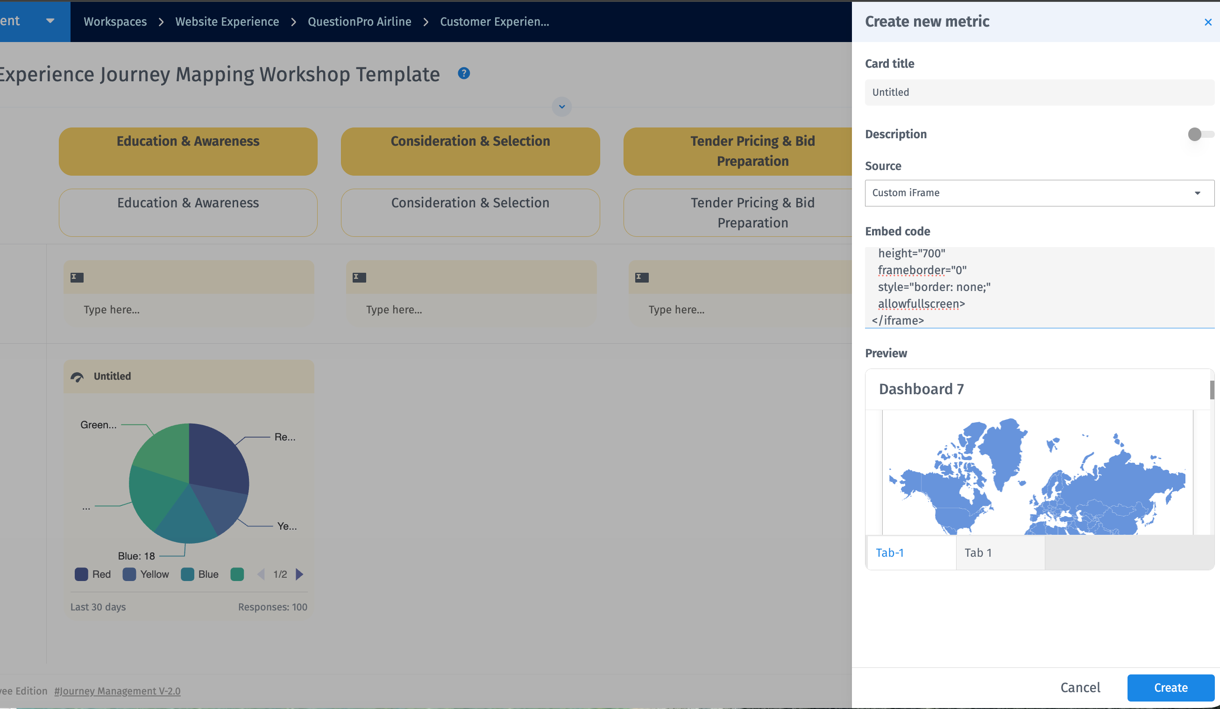Click the Create button
The height and width of the screenshot is (709, 1220).
pyautogui.click(x=1170, y=688)
